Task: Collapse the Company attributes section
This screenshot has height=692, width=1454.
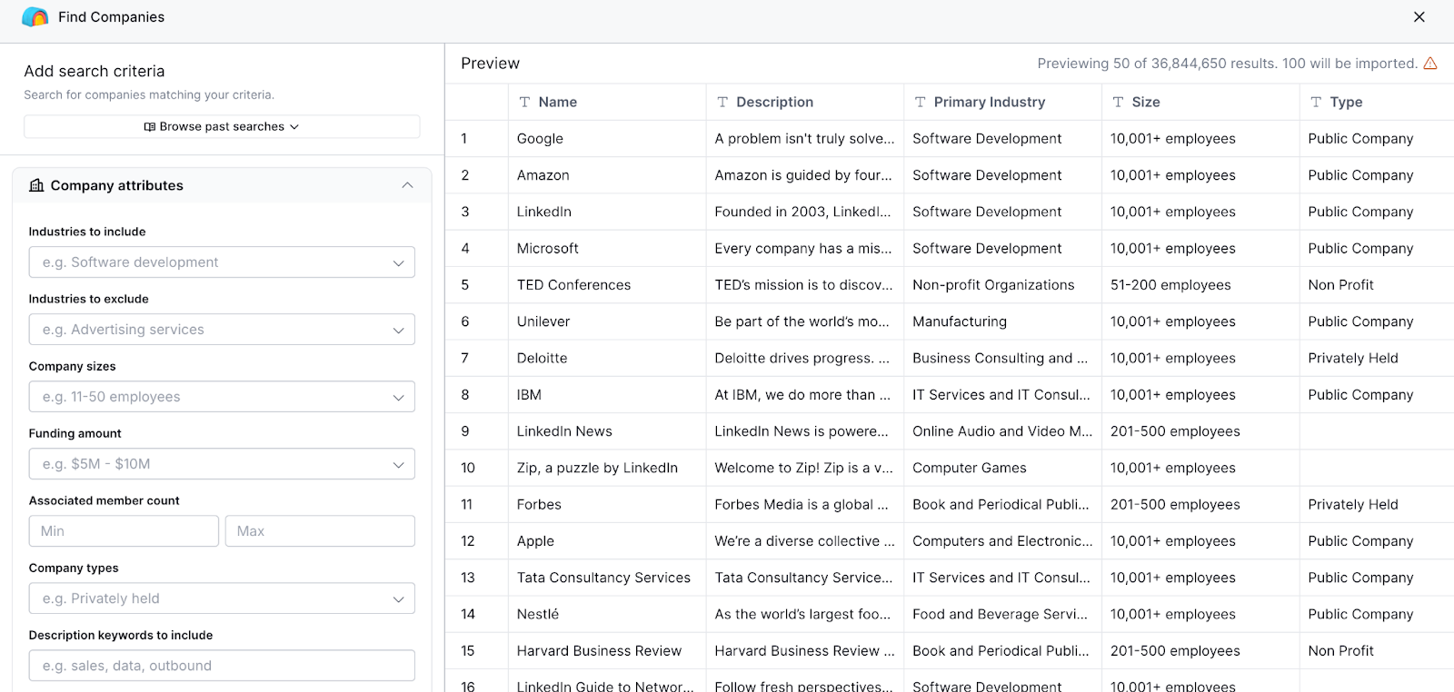Action: click(407, 185)
